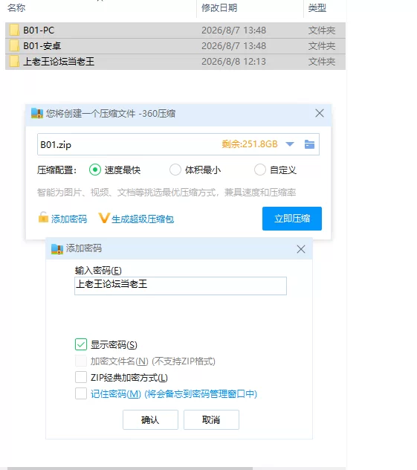The width and height of the screenshot is (417, 470).
Task: Click the disabled 加密文件名(N) checkbox
Action: [x=81, y=361]
